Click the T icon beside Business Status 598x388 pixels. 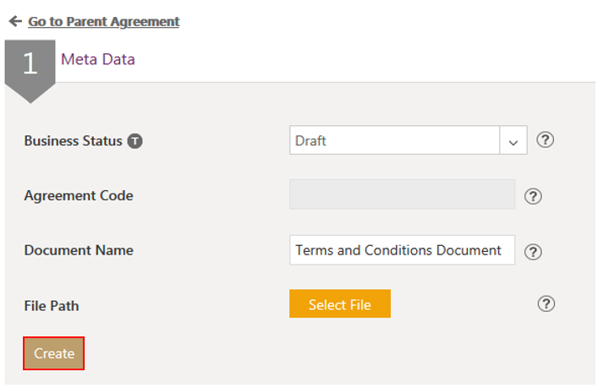[x=134, y=141]
